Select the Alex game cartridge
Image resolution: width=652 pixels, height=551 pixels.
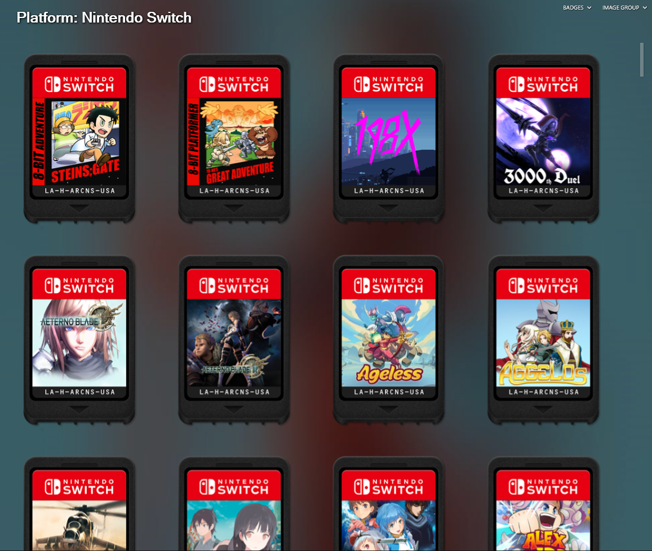pyautogui.click(x=543, y=504)
